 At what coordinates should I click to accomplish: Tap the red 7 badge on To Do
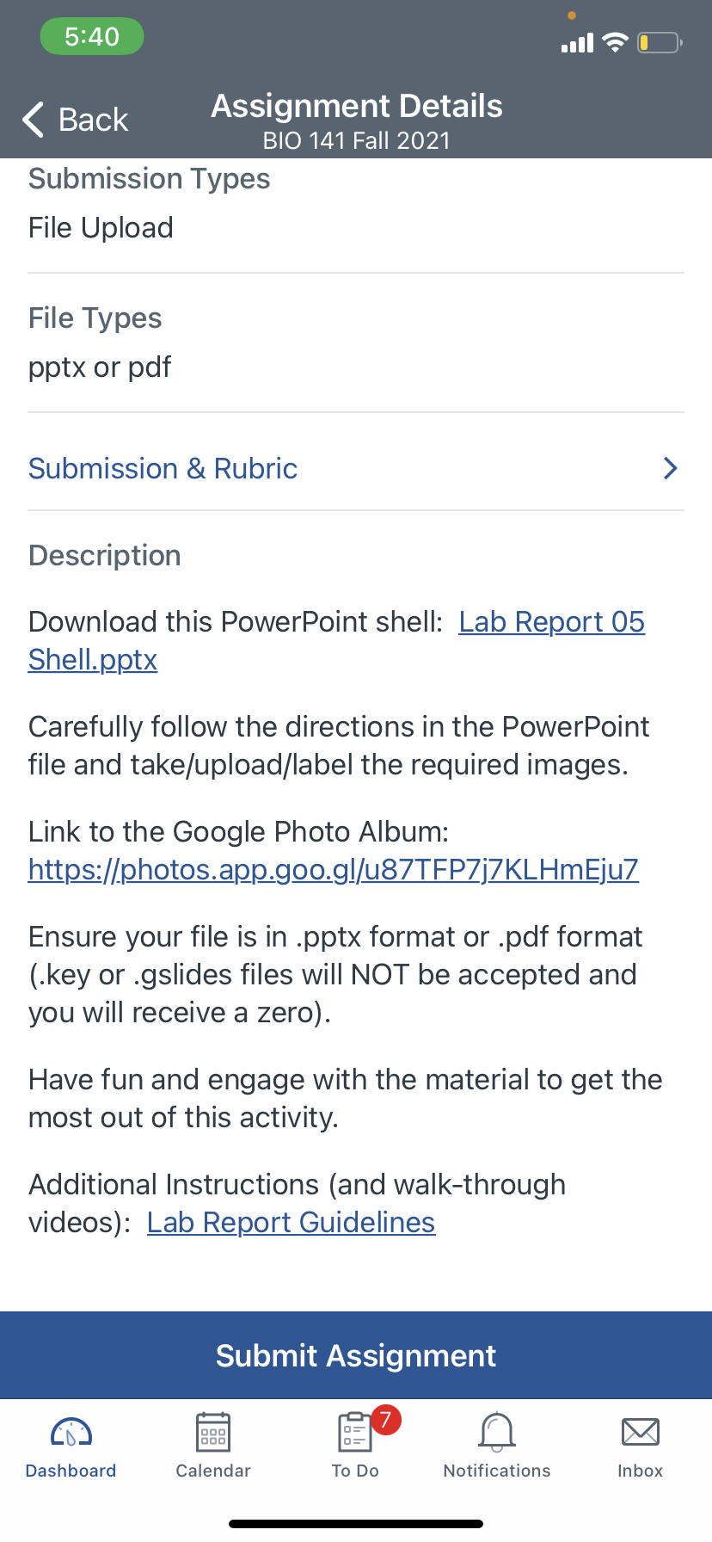386,1419
